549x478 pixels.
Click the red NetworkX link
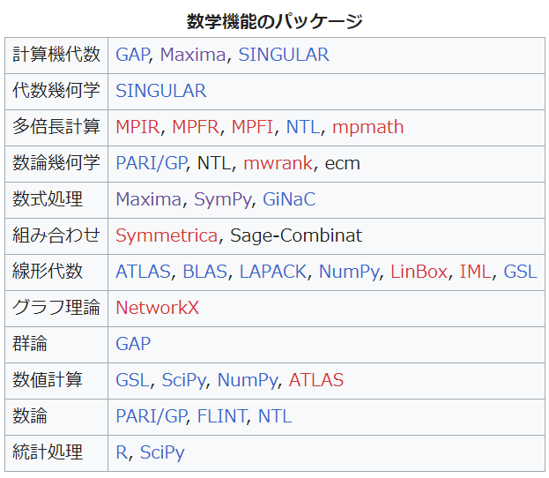(157, 308)
